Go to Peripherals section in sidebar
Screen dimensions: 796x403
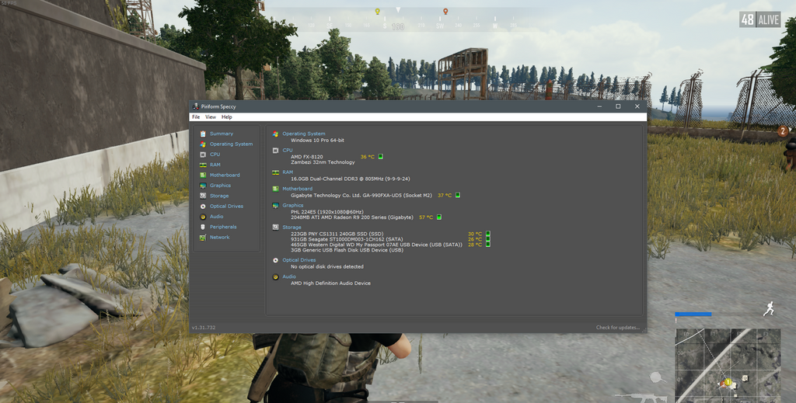tap(223, 227)
